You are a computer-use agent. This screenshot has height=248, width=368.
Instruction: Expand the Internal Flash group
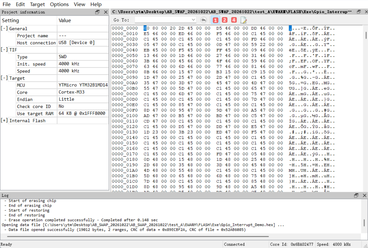click(x=4, y=121)
